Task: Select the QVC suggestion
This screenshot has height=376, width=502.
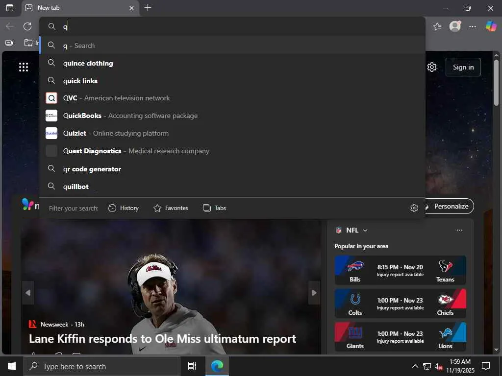Action: pos(233,98)
